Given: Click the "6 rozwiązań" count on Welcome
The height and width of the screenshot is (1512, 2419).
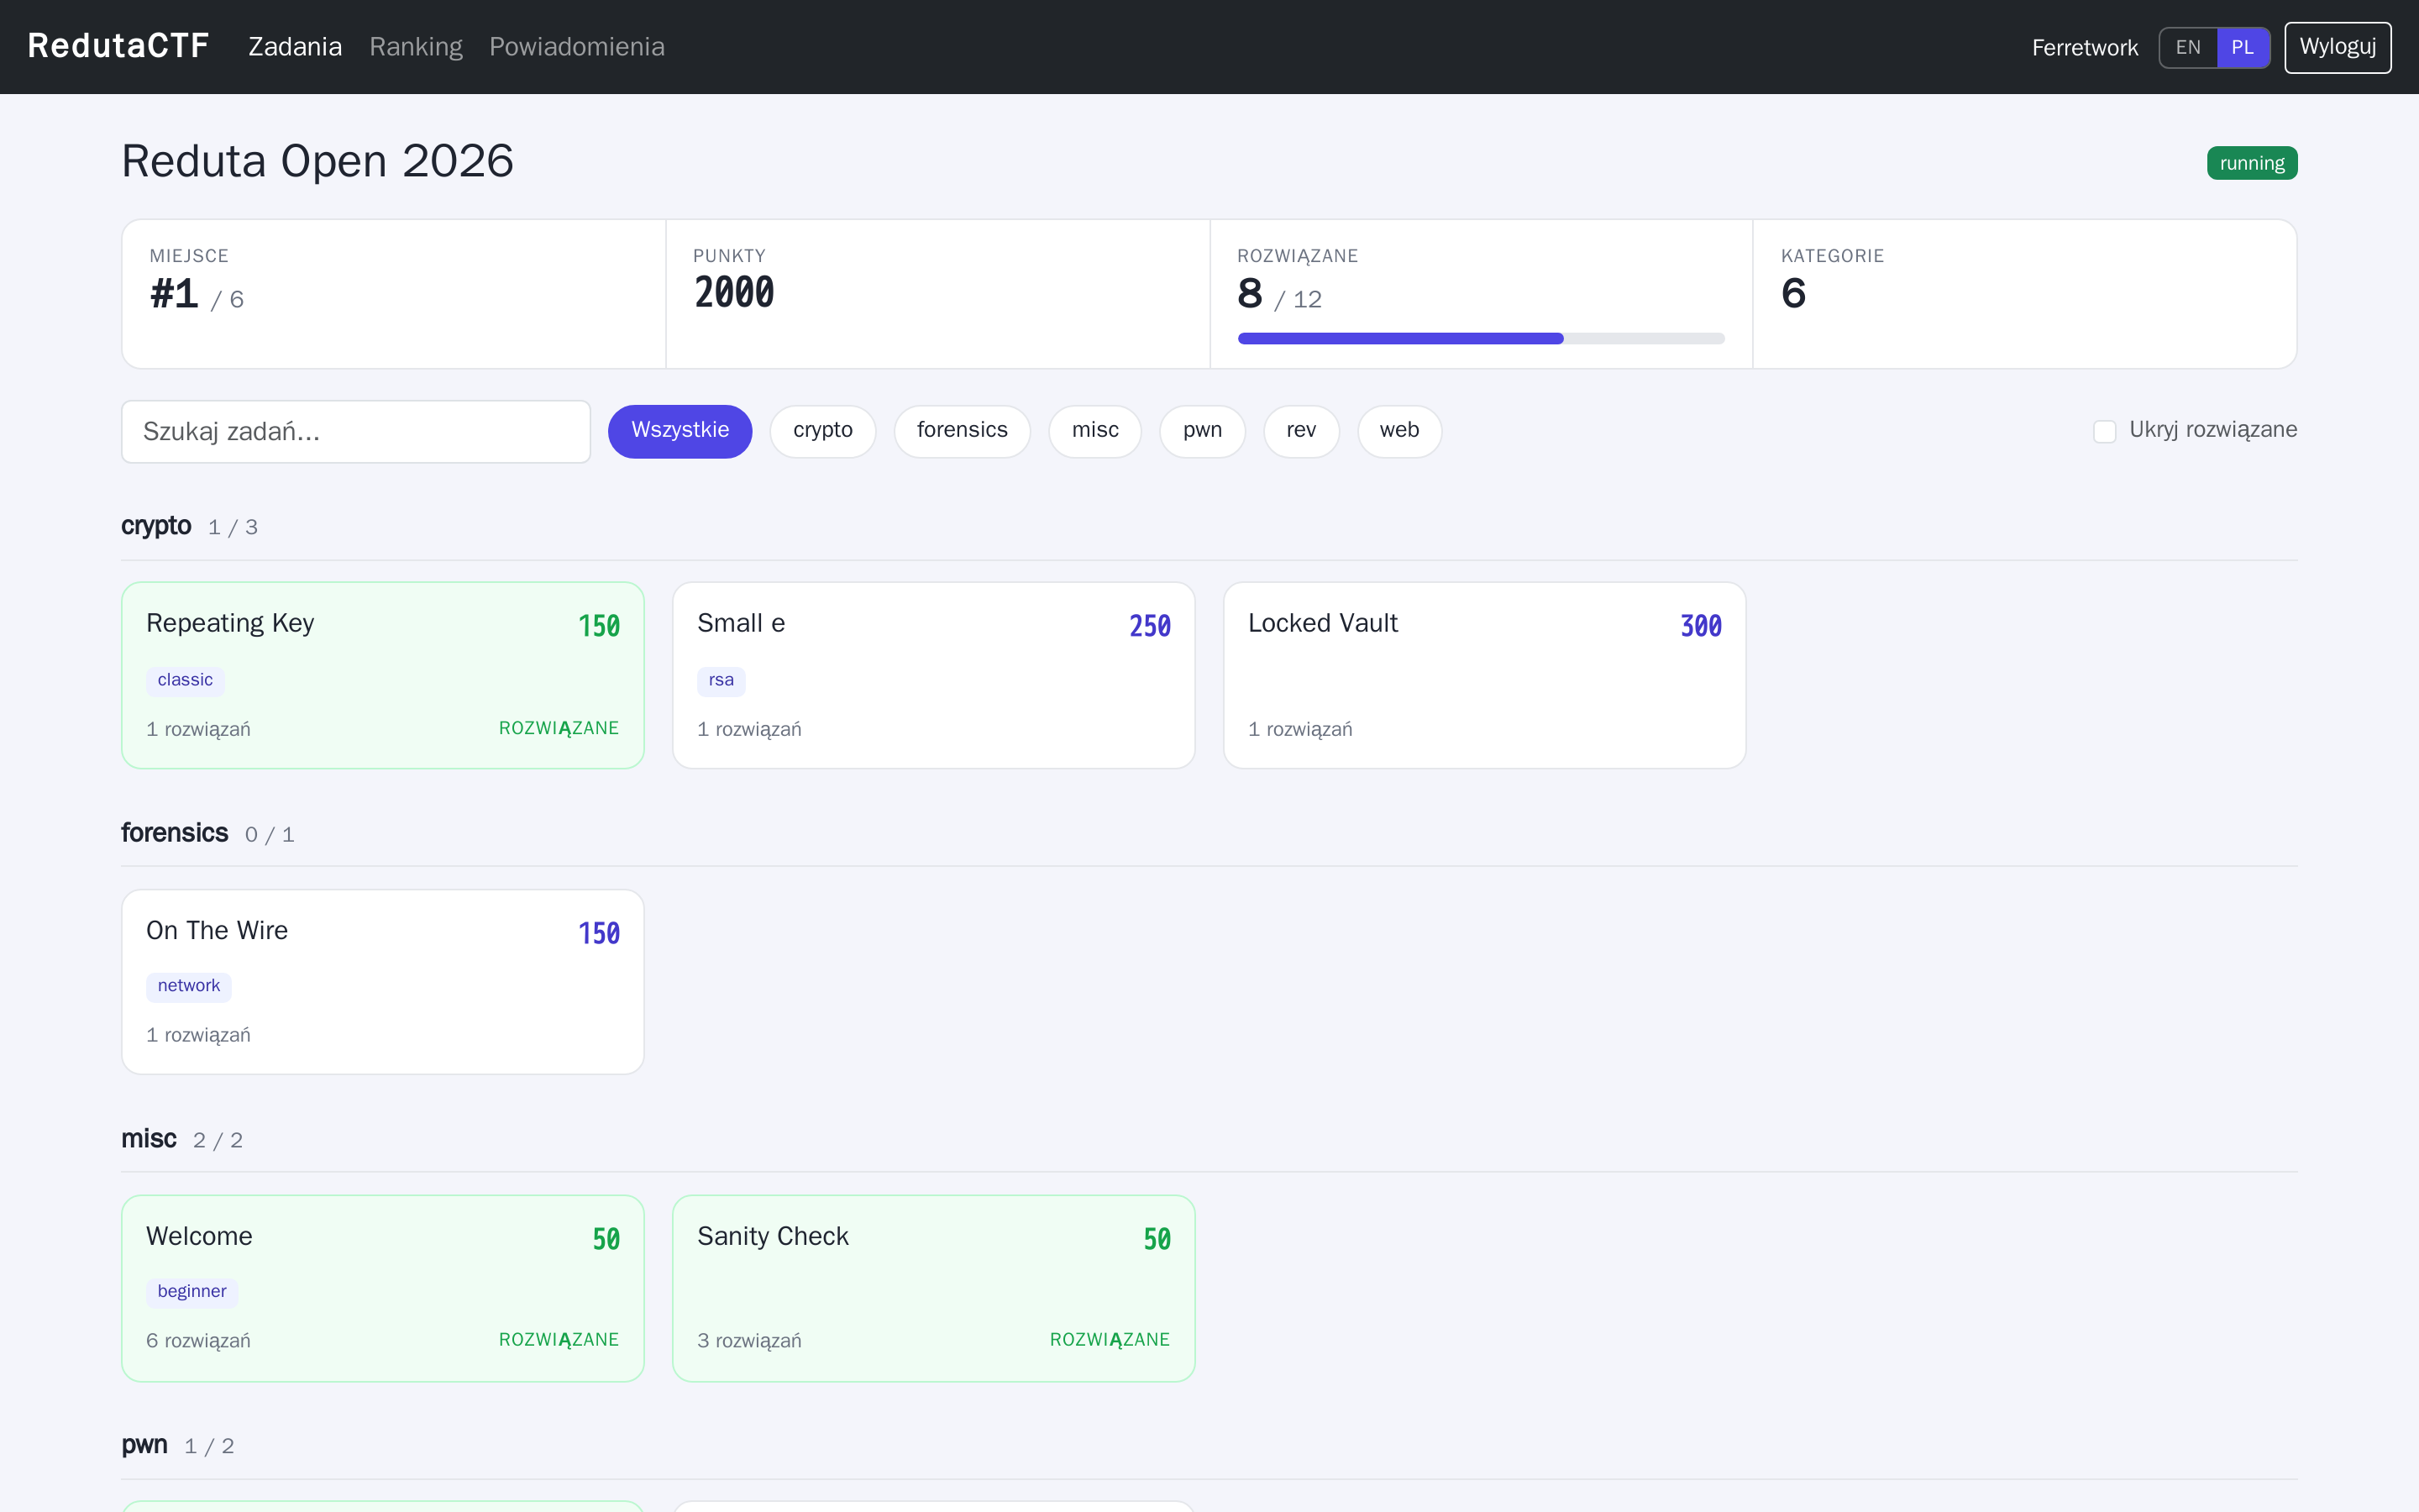Looking at the screenshot, I should click(198, 1341).
